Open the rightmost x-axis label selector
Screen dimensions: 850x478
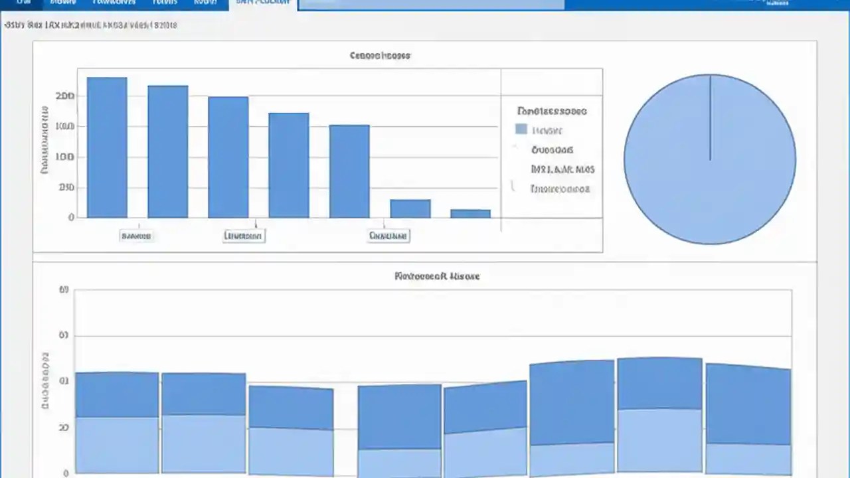(388, 236)
